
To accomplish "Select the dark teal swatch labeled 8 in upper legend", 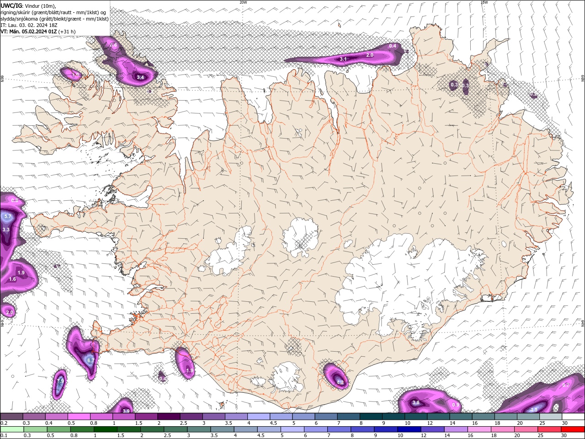I will tap(371, 417).
